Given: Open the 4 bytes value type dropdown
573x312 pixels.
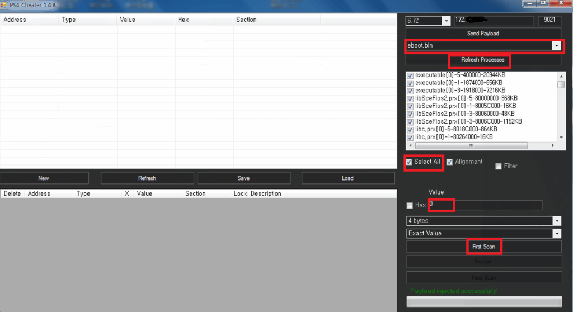Looking at the screenshot, I should pos(557,221).
